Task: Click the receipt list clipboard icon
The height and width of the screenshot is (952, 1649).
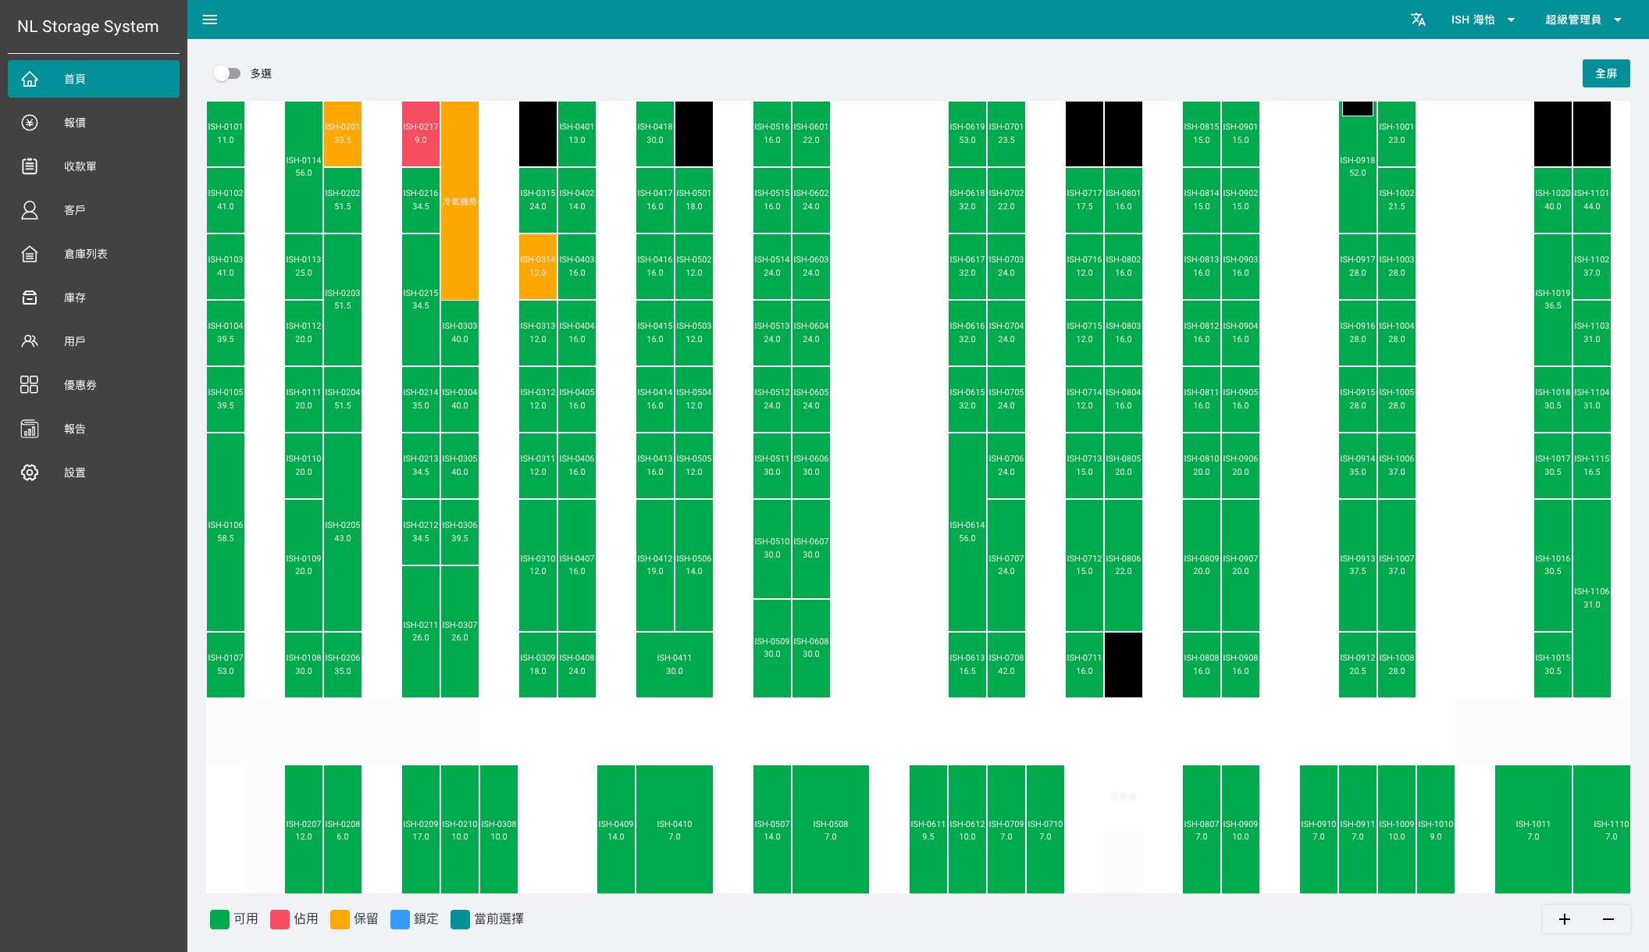Action: tap(30, 166)
